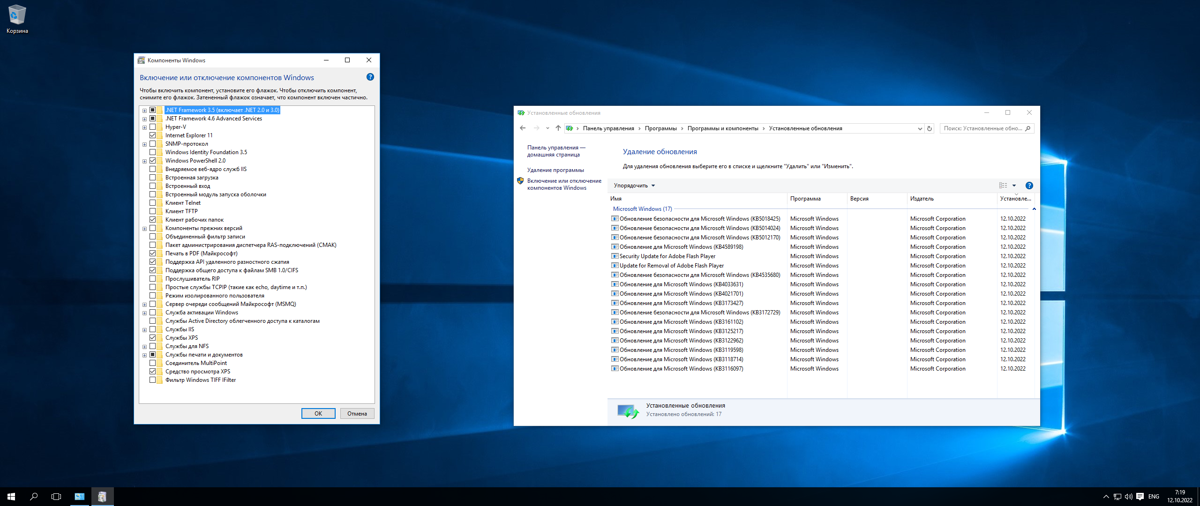This screenshot has height=506, width=1200.
Task: Click the taskbar clock showing 7:19
Action: 1180,497
